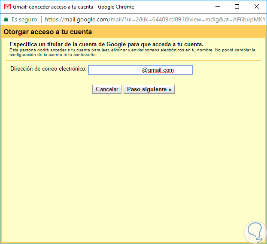
Task: Close the Gmail access popup window
Action: pyautogui.click(x=256, y=6)
